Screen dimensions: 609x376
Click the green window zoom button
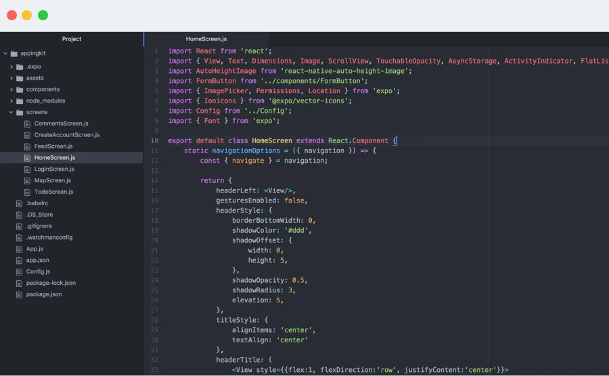[43, 15]
